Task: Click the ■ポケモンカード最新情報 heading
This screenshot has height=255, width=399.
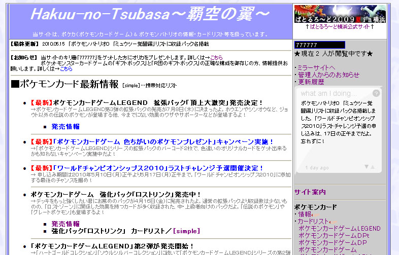Action: (64, 84)
